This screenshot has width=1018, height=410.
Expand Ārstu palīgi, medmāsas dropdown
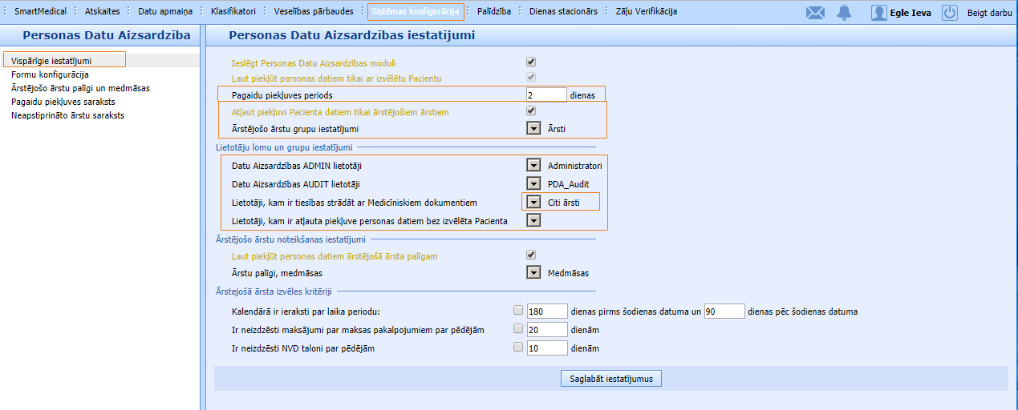(x=533, y=272)
